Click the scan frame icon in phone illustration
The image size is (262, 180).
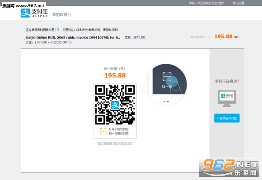[167, 77]
